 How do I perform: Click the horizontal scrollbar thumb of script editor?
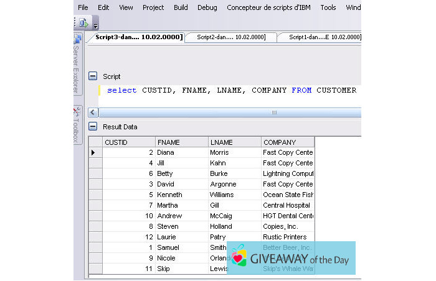(x=273, y=113)
